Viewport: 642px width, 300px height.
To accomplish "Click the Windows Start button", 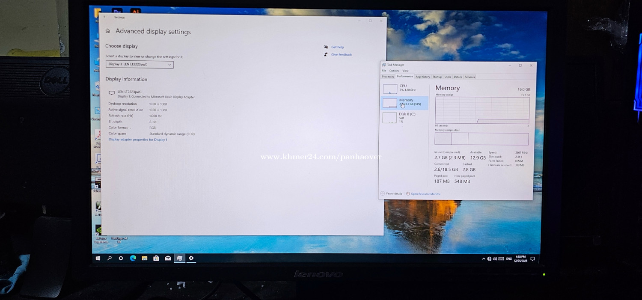I will [98, 258].
